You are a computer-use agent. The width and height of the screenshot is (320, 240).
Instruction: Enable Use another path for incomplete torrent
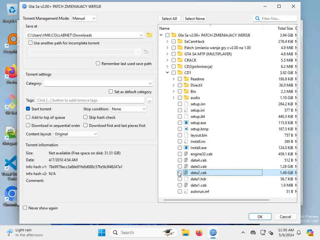click(x=30, y=43)
